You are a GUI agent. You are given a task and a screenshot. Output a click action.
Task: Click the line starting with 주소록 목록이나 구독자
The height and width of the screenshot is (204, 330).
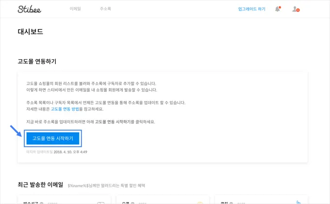(x=106, y=102)
